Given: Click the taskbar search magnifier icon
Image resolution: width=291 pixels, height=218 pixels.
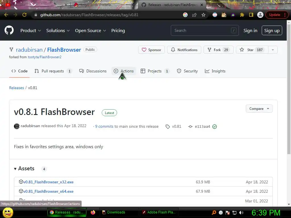Looking at the screenshot, I should (214, 213).
